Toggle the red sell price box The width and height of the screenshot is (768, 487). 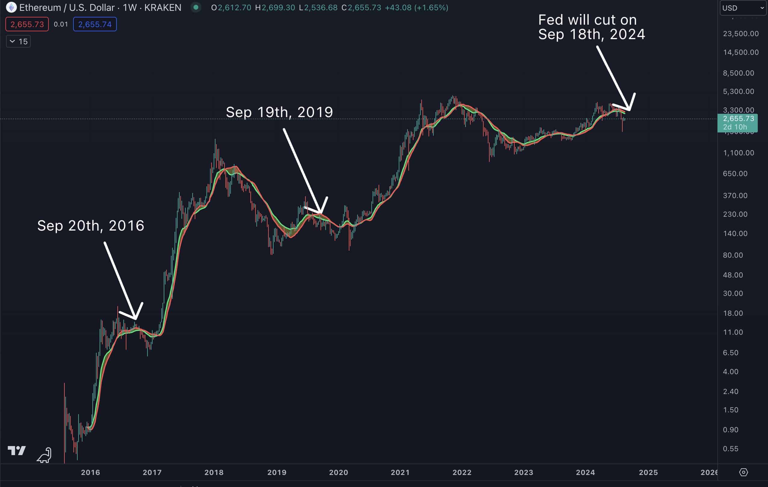pyautogui.click(x=27, y=24)
